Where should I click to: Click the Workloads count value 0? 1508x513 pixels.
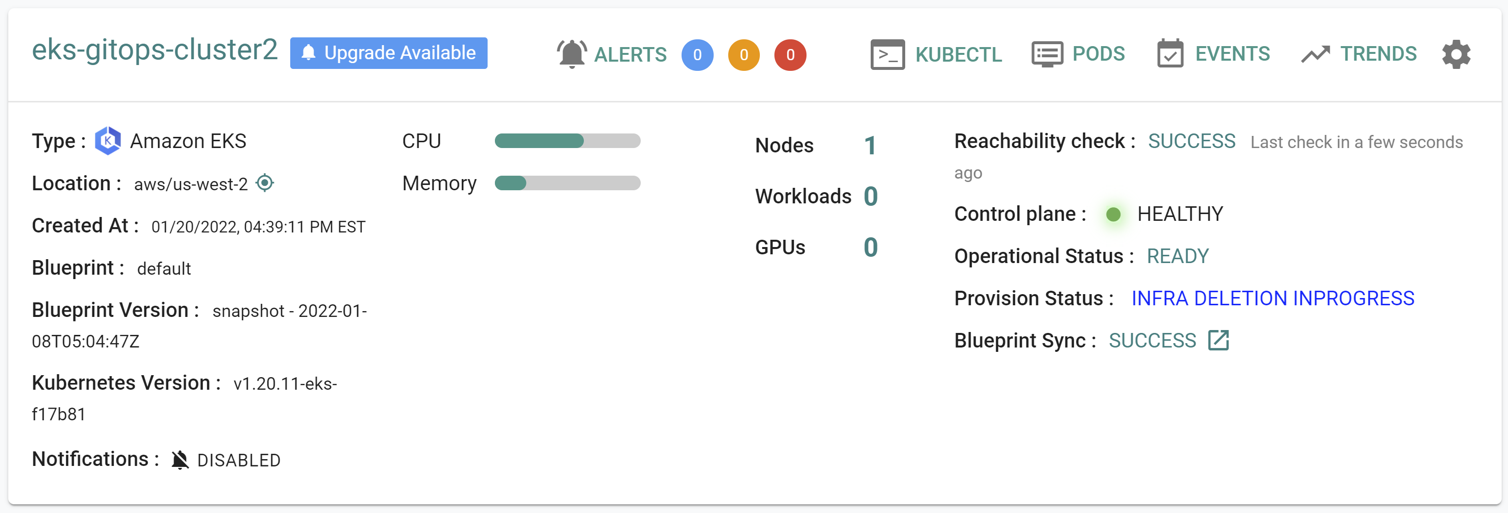871,197
